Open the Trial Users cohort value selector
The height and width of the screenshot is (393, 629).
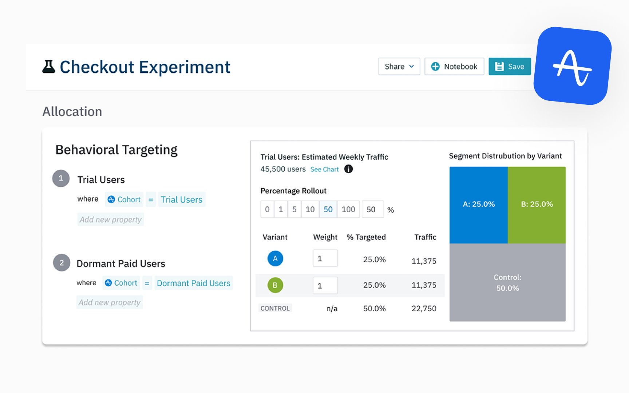click(x=182, y=199)
